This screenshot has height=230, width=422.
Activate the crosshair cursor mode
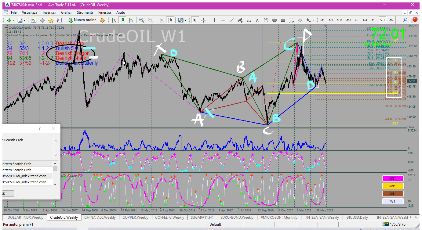point(203,20)
